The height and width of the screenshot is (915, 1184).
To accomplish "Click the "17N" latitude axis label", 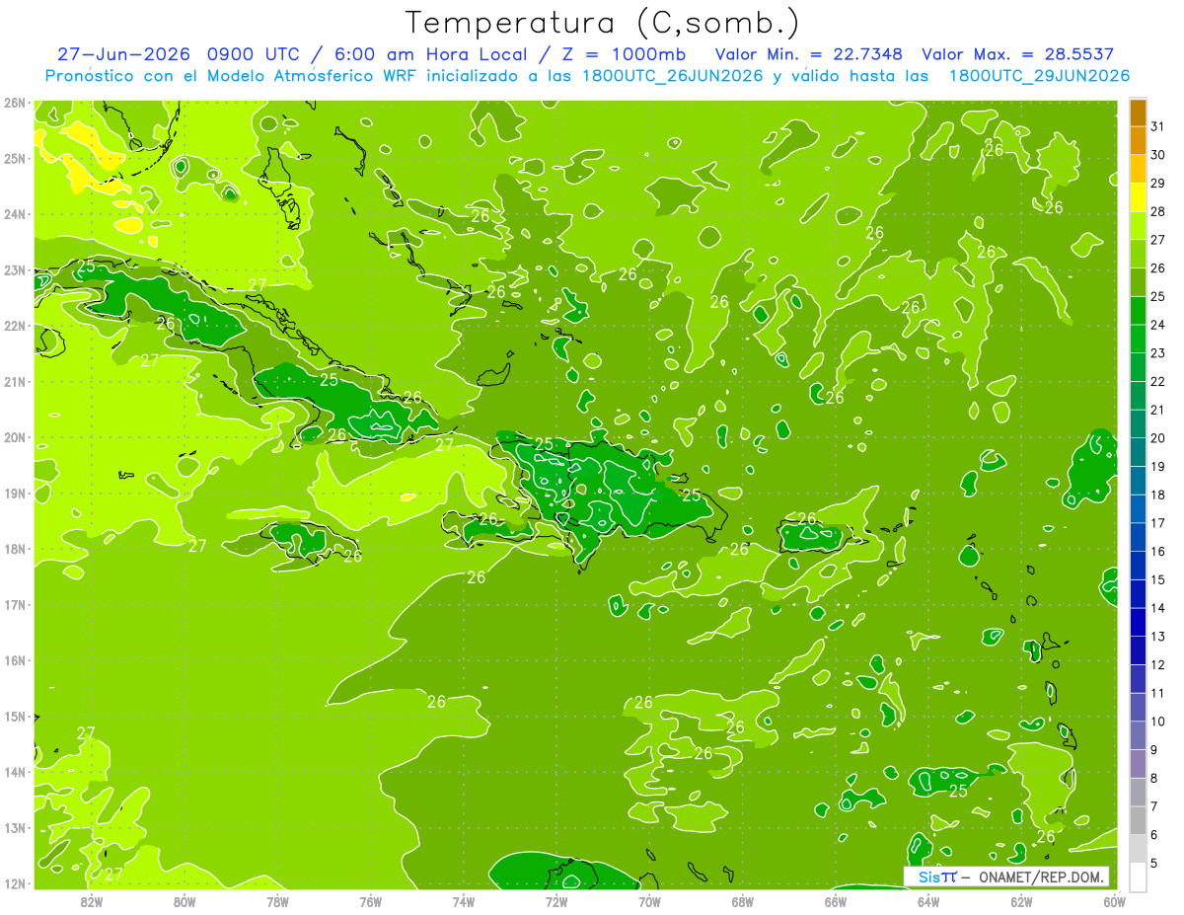I will [x=14, y=604].
